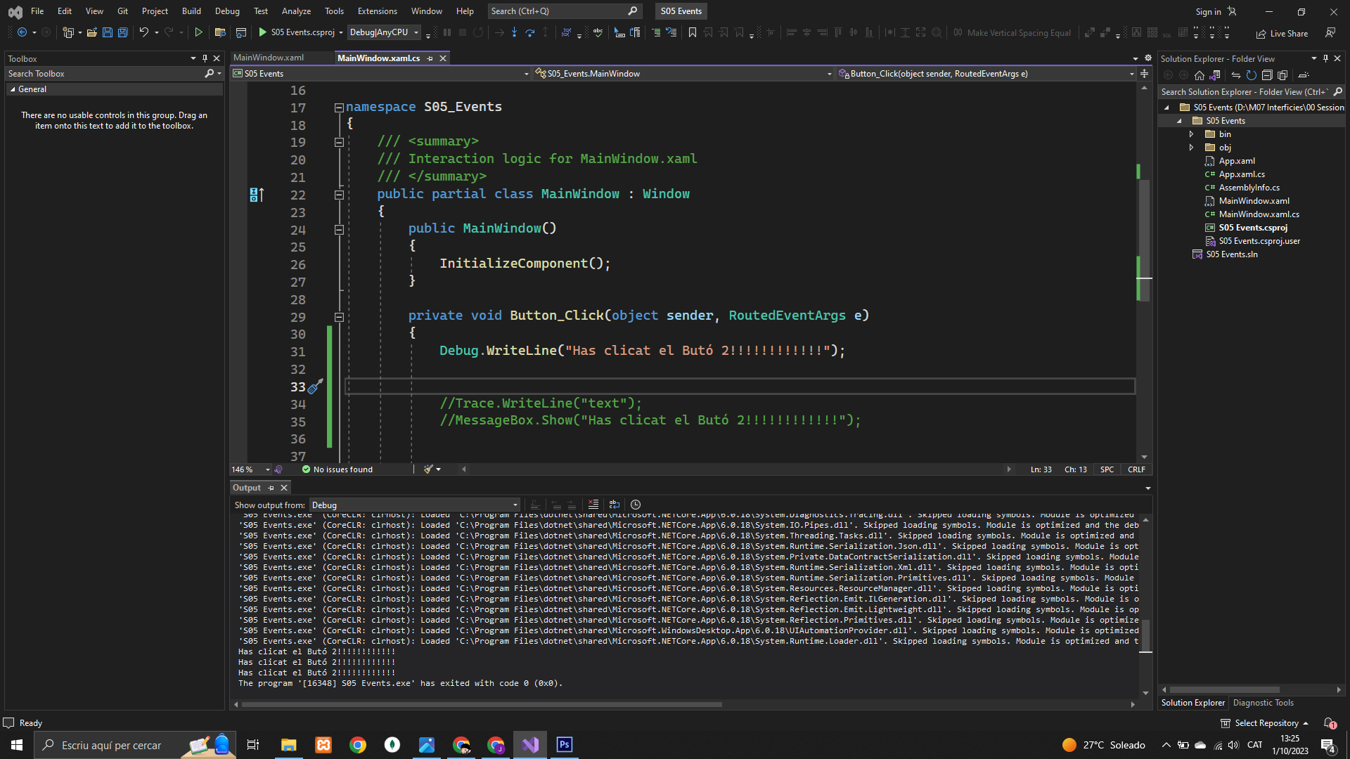This screenshot has width=1350, height=759.
Task: Click the Home icon in Solution Explorer
Action: (1200, 75)
